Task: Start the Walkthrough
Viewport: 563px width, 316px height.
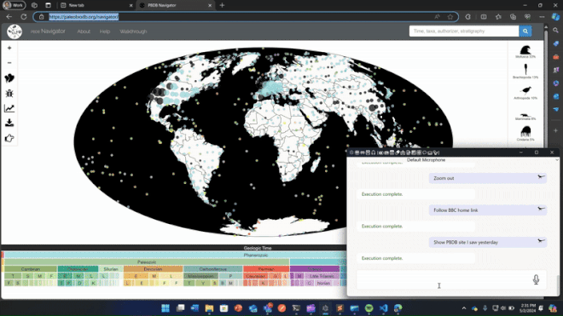Action: 133,32
